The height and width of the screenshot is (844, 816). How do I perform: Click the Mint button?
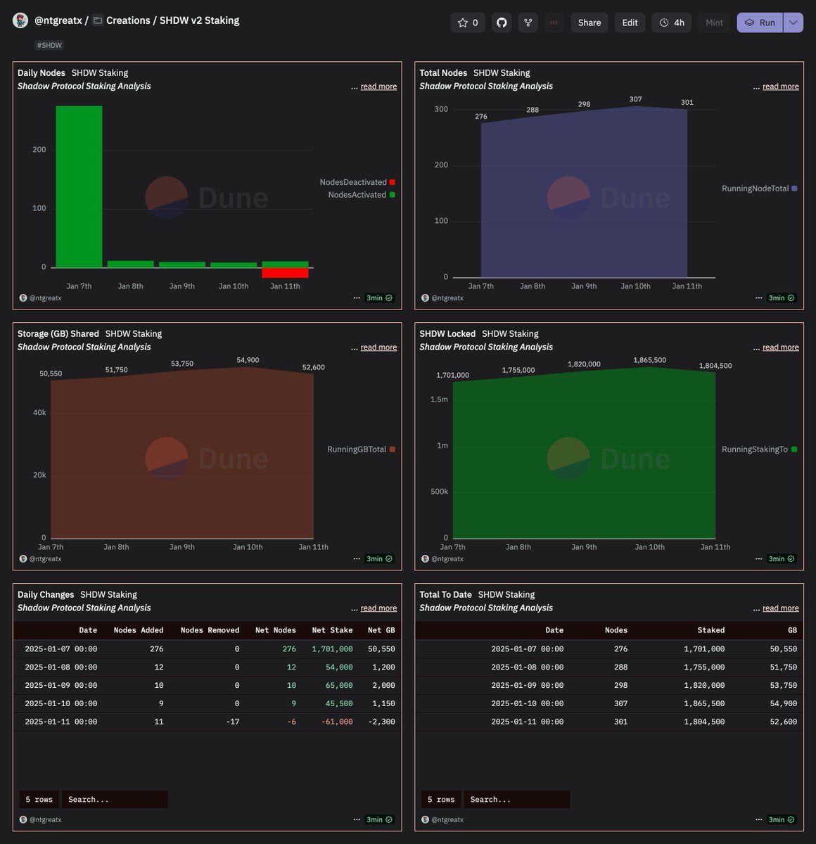pyautogui.click(x=714, y=23)
